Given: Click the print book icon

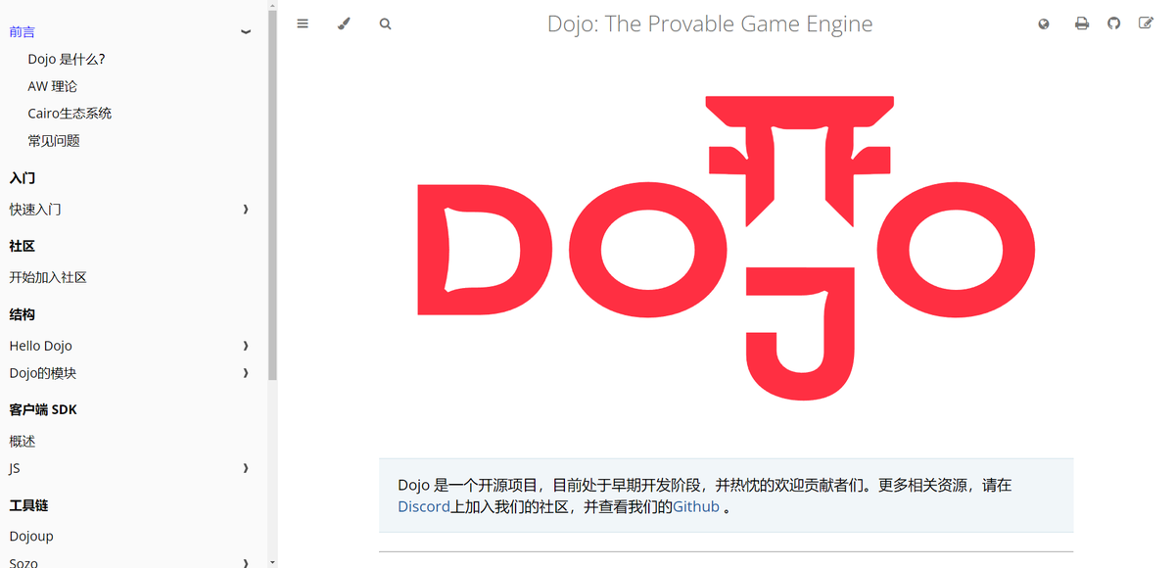Looking at the screenshot, I should 1081,24.
